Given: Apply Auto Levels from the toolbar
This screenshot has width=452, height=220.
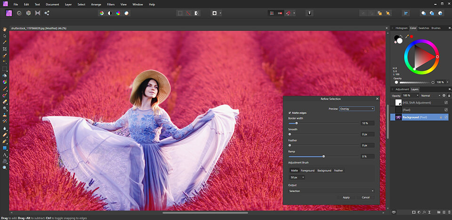Looking at the screenshot, I should click(x=102, y=13).
